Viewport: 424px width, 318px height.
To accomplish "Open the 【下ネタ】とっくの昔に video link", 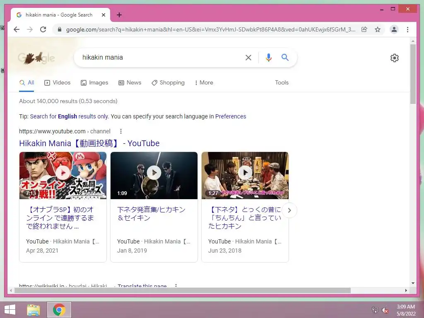I will (x=245, y=218).
